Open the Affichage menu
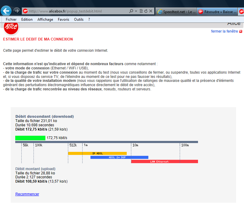244x203 pixels. point(45,19)
